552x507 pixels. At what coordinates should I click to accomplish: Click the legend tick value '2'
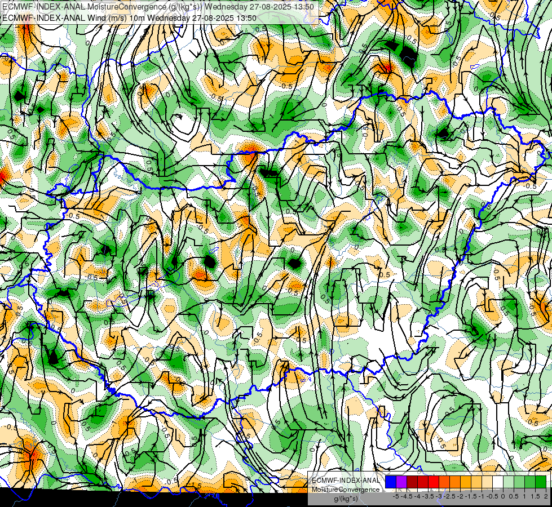pyautogui.click(x=546, y=496)
